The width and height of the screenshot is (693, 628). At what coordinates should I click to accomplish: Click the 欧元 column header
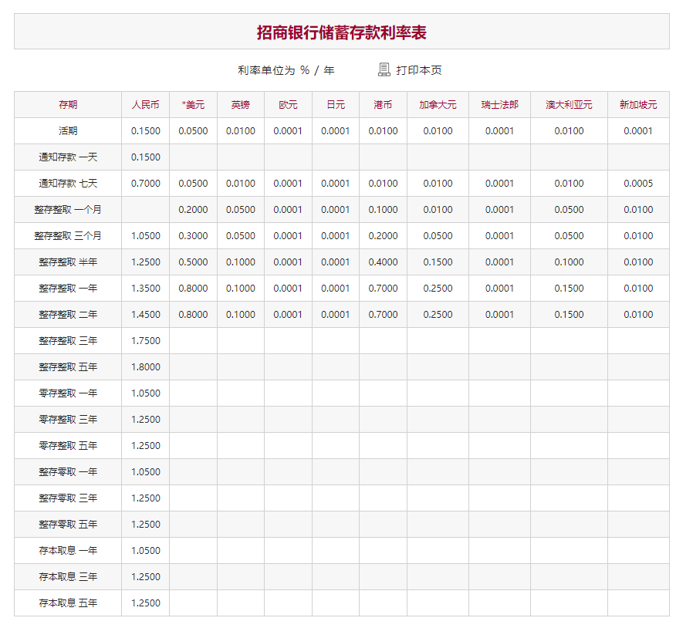(288, 105)
